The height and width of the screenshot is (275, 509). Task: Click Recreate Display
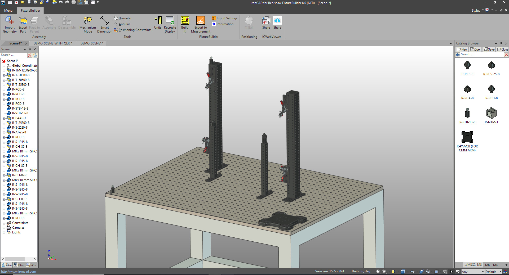[x=170, y=25]
